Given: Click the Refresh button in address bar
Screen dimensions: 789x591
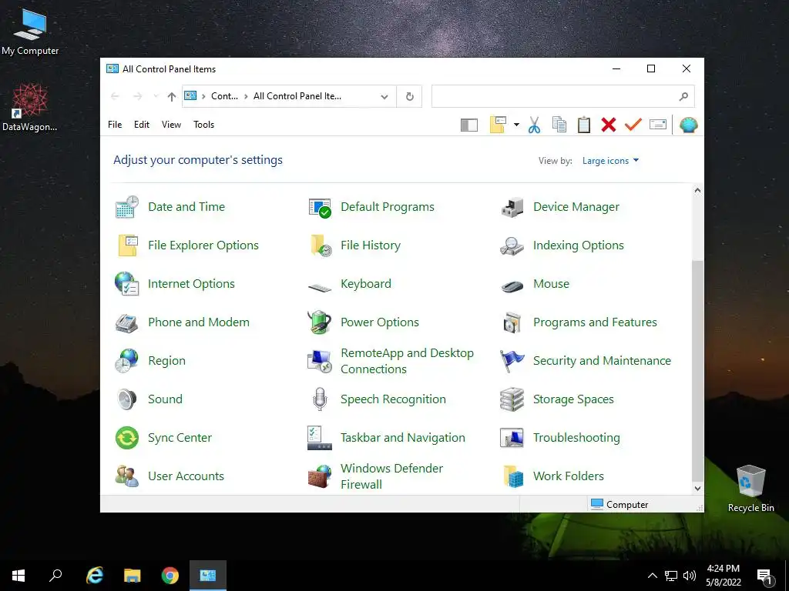Looking at the screenshot, I should point(410,96).
